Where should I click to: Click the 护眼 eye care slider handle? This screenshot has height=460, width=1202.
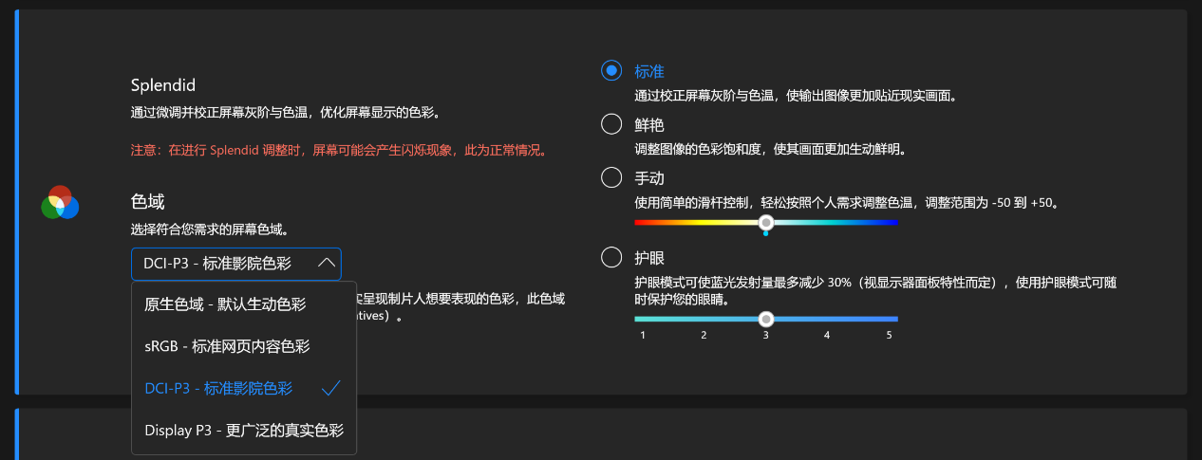click(x=766, y=319)
